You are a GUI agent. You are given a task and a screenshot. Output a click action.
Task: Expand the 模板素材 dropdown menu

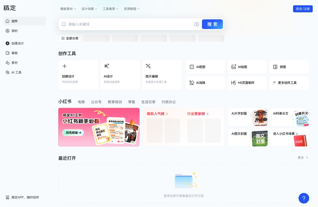68,9
